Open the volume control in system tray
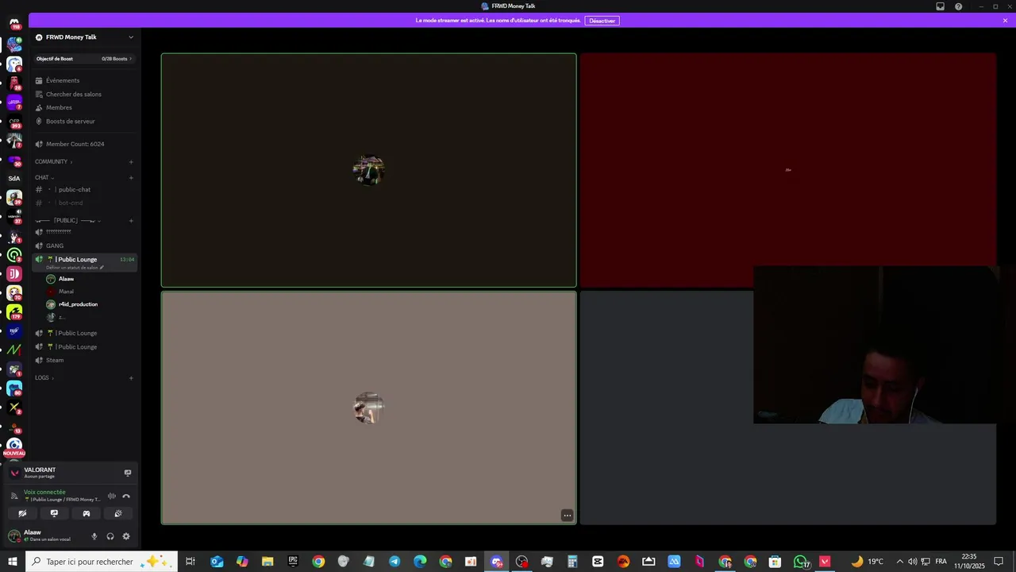 [912, 562]
